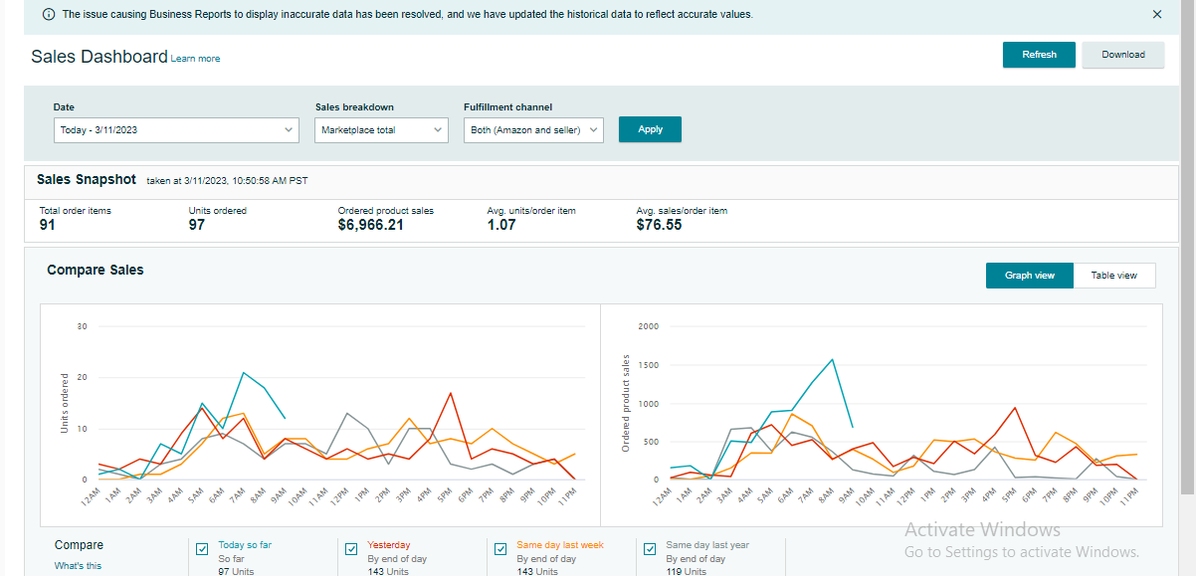This screenshot has width=1196, height=576.
Task: Switch to Table view
Action: tap(1113, 276)
